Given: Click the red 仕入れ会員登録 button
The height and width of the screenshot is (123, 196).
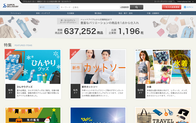Looking at the screenshot, I should coord(171,7).
